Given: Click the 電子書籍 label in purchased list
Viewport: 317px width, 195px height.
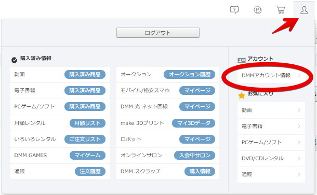Looking at the screenshot, I should (24, 91).
